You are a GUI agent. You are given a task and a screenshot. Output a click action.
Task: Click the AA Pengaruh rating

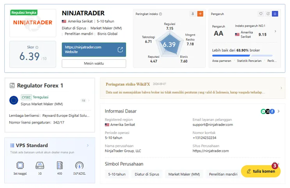219,34
